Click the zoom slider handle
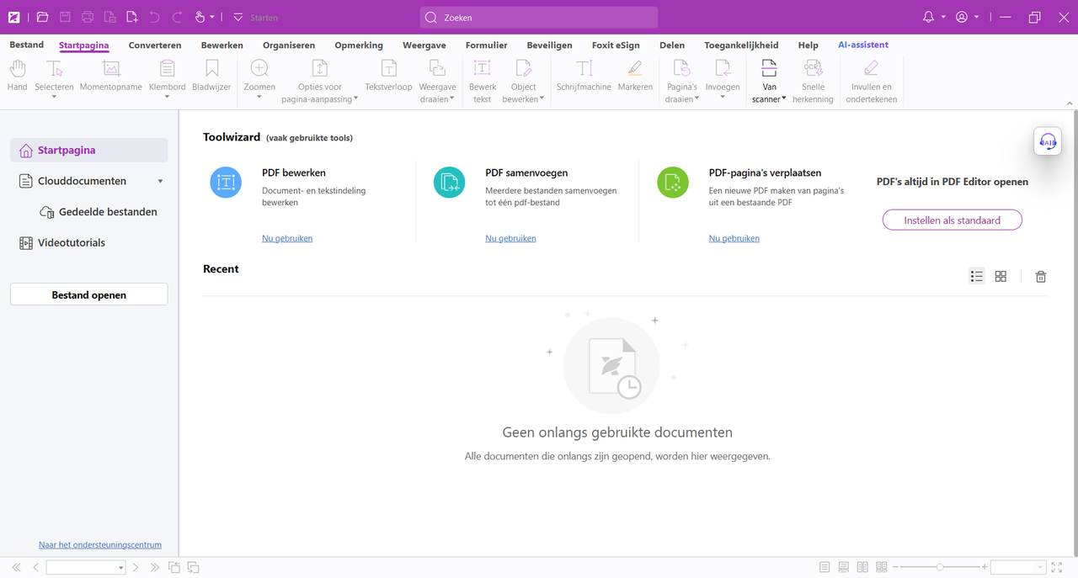Viewport: 1078px width, 578px height. (x=940, y=568)
